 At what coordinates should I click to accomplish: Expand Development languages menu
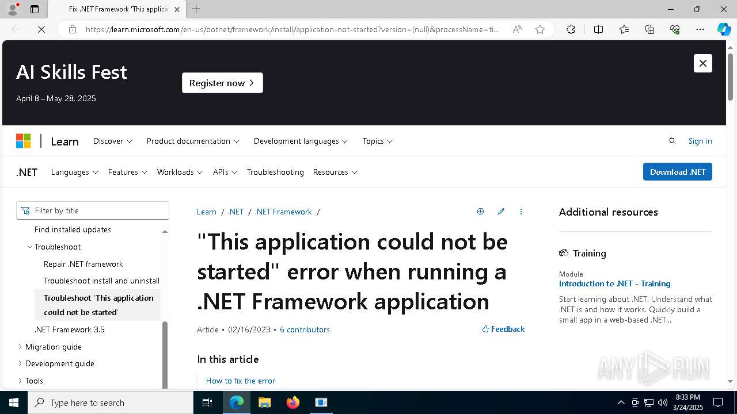[301, 141]
